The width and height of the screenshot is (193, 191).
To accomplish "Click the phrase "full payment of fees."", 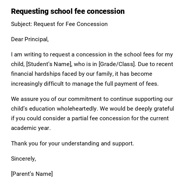I will pyautogui.click(x=132, y=84).
